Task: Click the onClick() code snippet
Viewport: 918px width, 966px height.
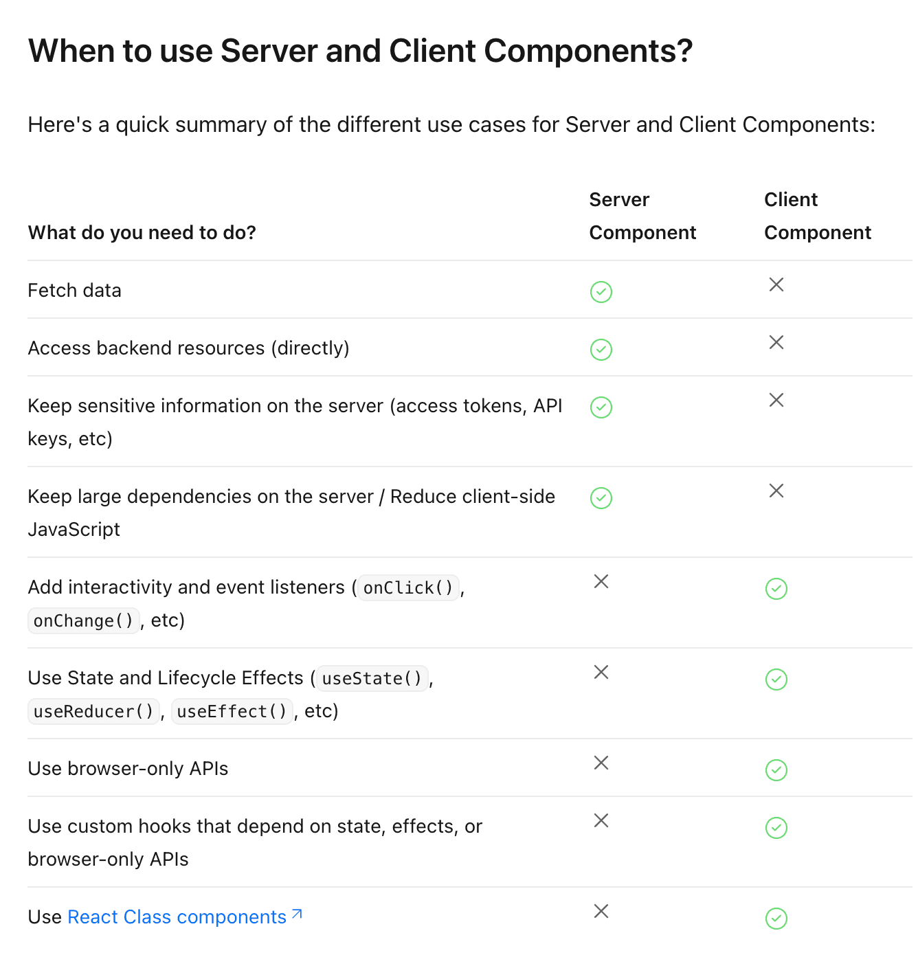Action: pyautogui.click(x=408, y=588)
